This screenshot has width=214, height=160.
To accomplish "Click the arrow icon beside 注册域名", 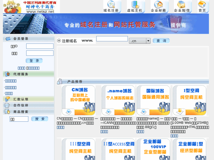I will tap(59, 41).
